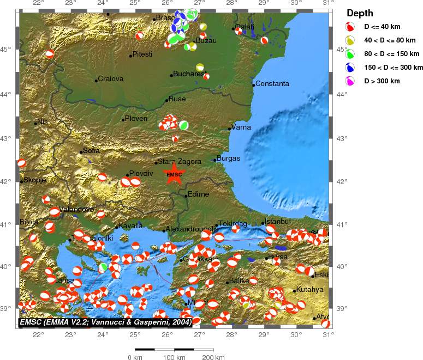Click the magenta beachball legend icon for D > 300 km
Screen dimensions: 423x360
[x=350, y=81]
